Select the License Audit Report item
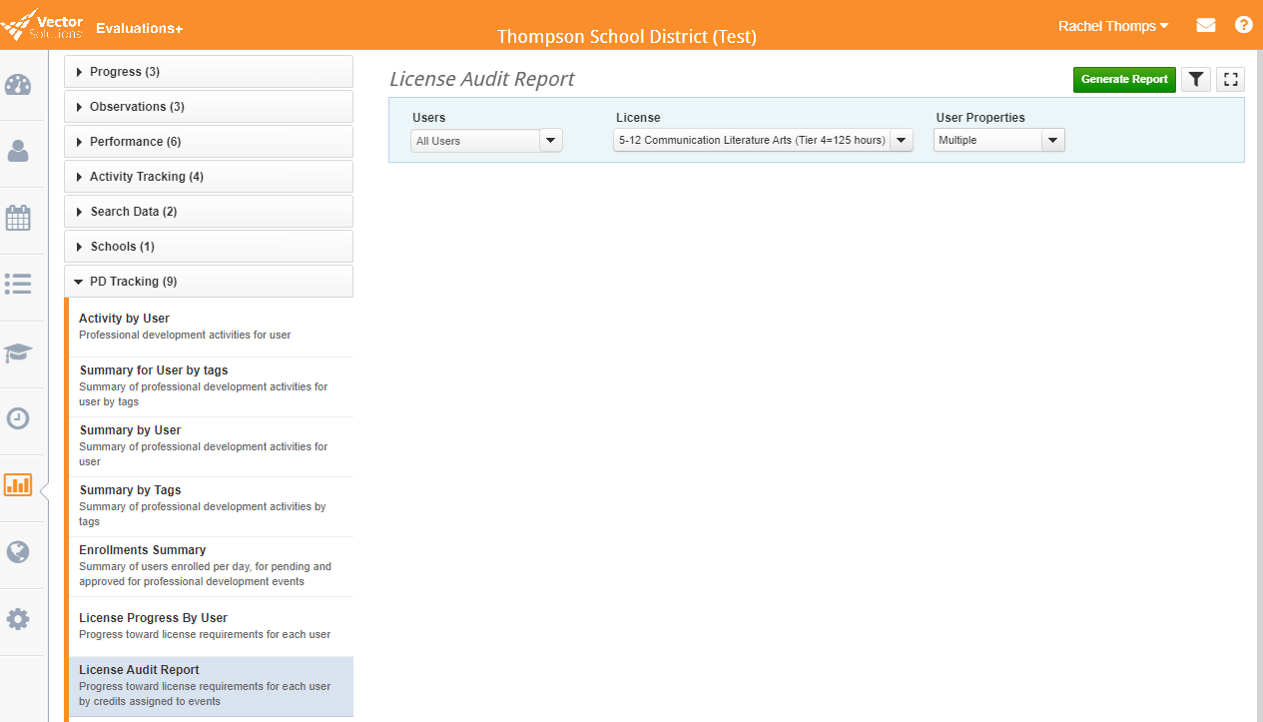The image size is (1263, 722). coord(211,686)
